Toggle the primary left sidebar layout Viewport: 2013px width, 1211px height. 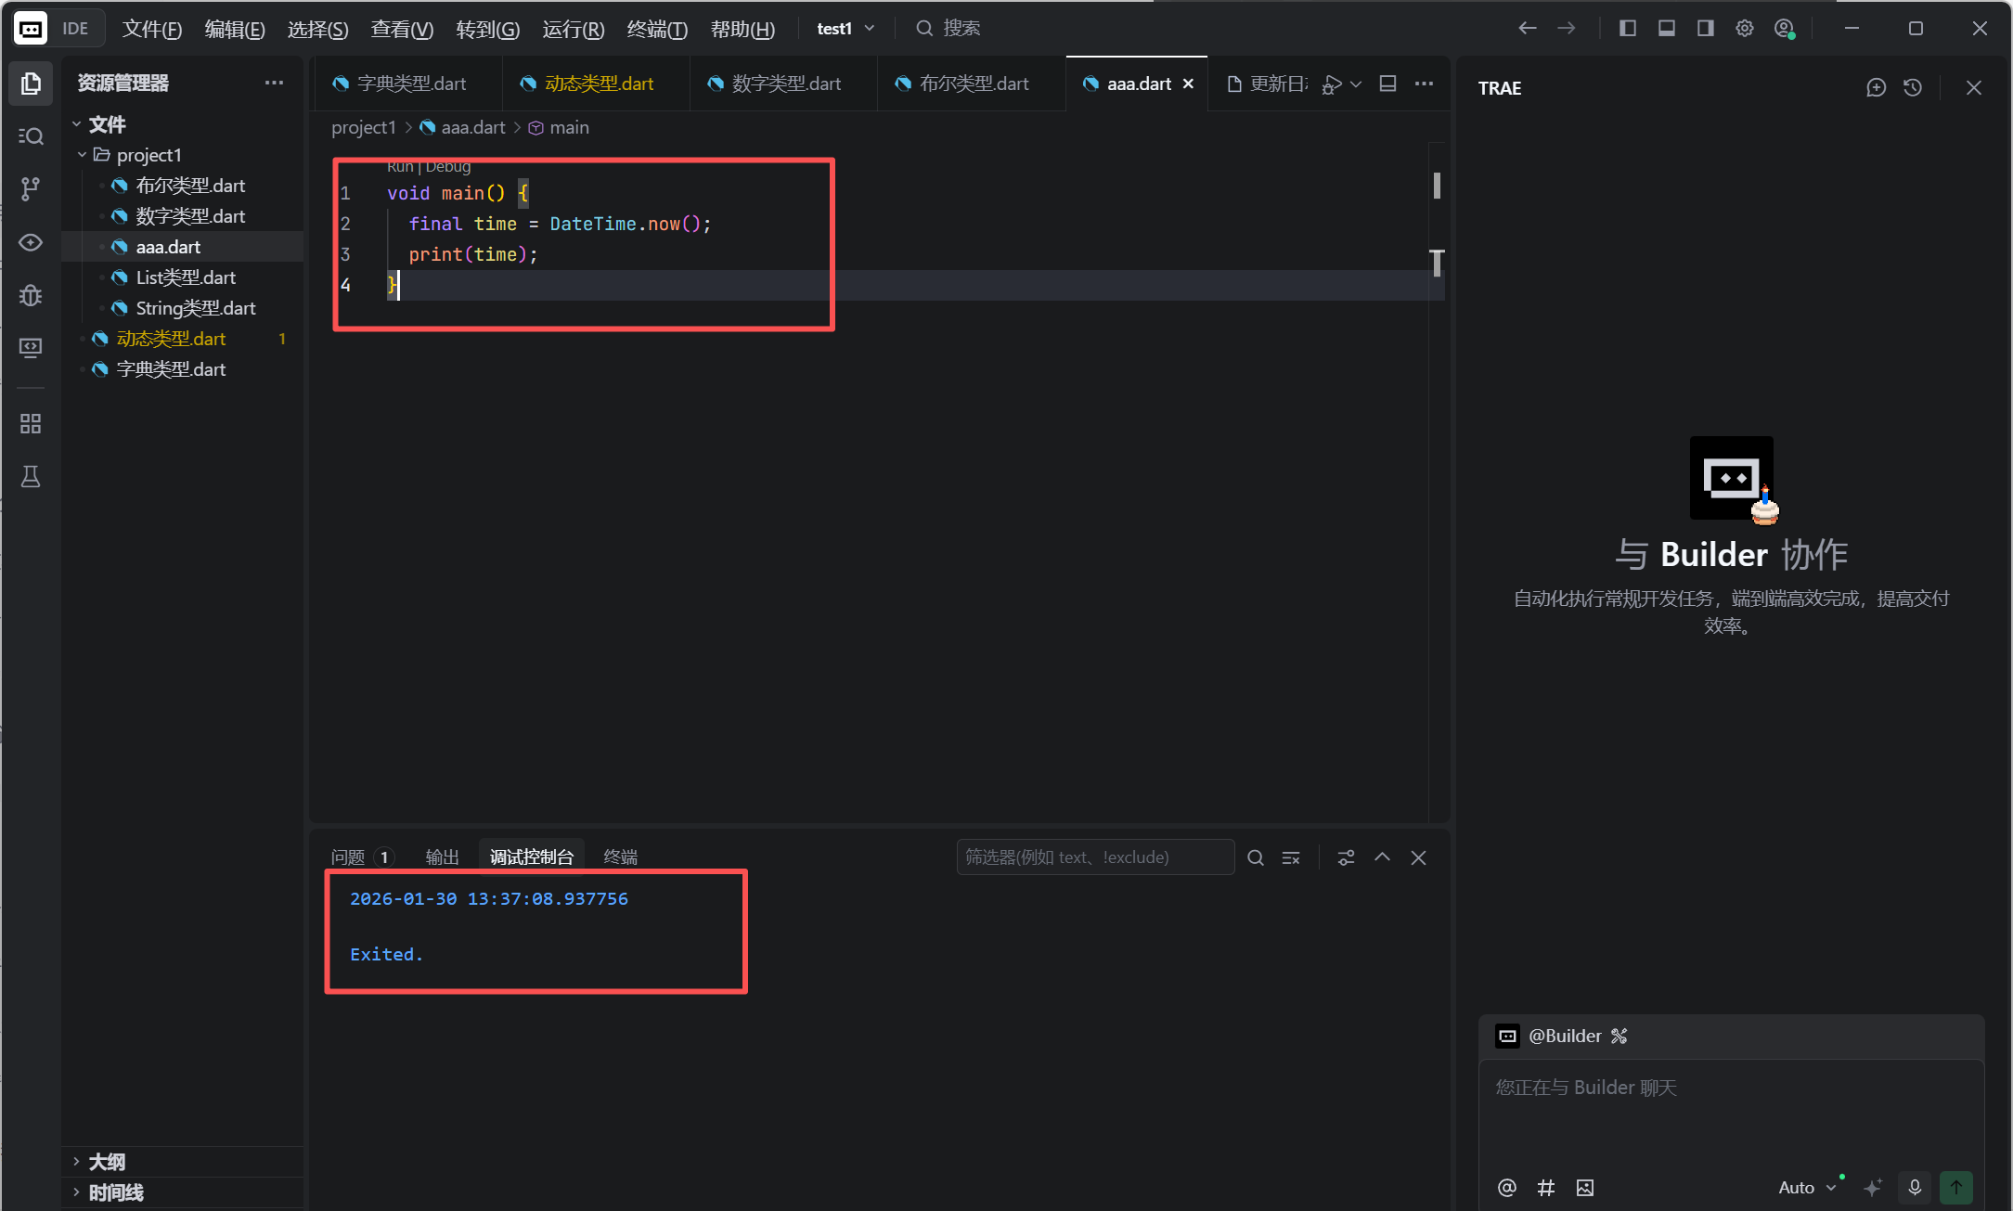tap(1628, 29)
